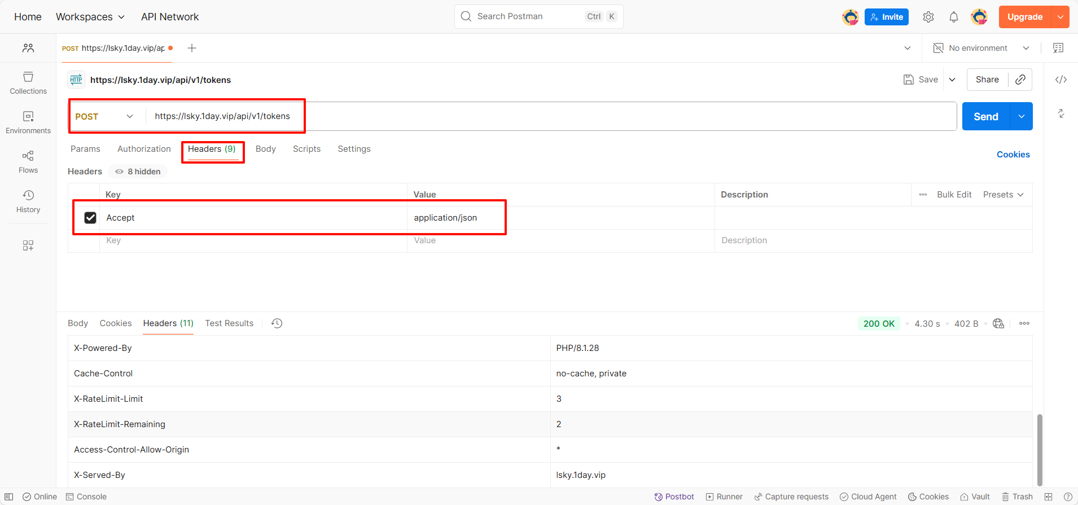Uncheck the Accept header checkbox
The image size is (1078, 505).
90,218
